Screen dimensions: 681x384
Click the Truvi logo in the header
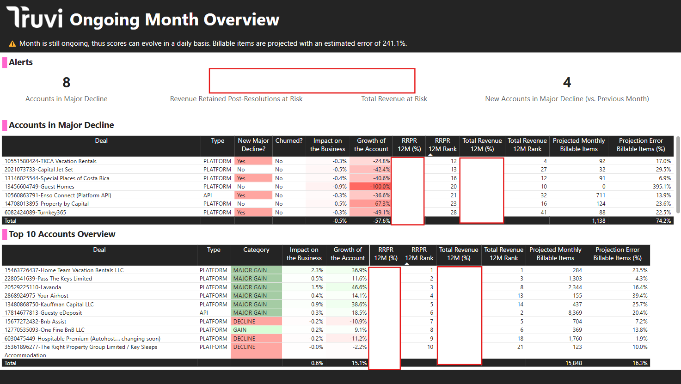pos(35,18)
